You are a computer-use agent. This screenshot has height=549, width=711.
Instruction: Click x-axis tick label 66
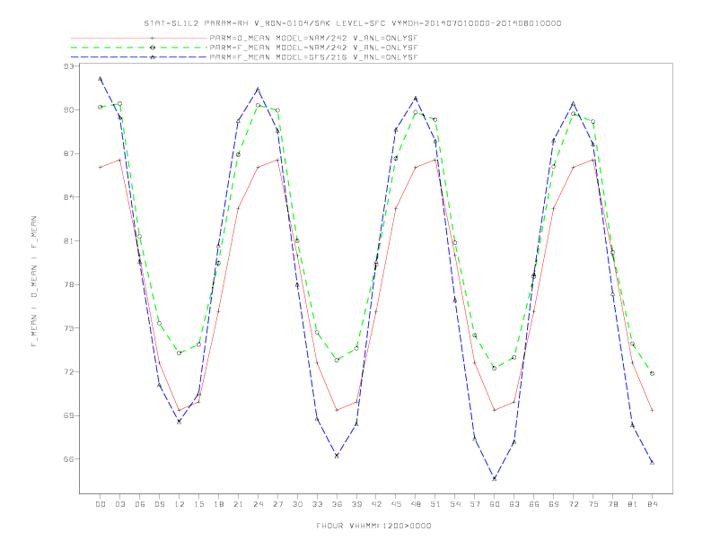coord(534,504)
